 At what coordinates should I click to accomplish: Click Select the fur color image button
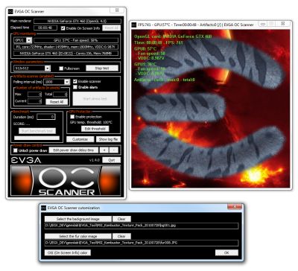78,236
